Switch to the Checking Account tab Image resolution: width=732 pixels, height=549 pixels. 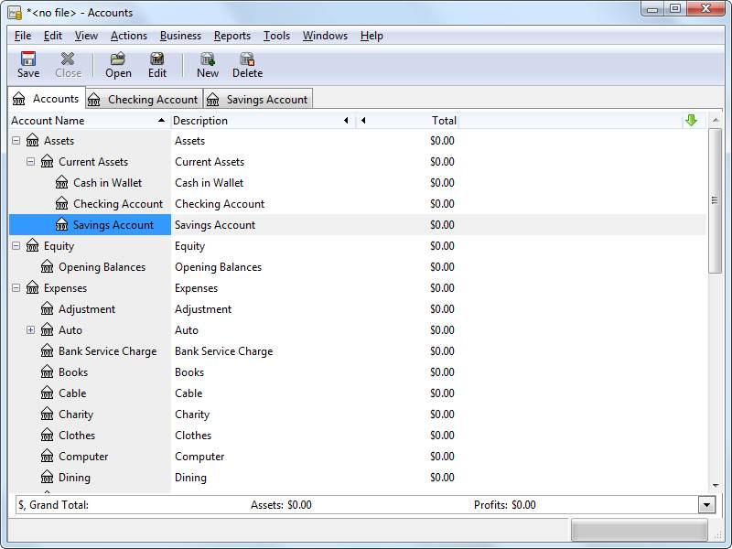tap(145, 99)
